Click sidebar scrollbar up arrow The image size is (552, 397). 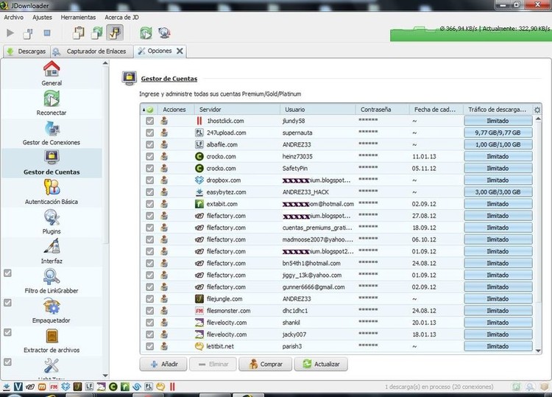pos(105,63)
